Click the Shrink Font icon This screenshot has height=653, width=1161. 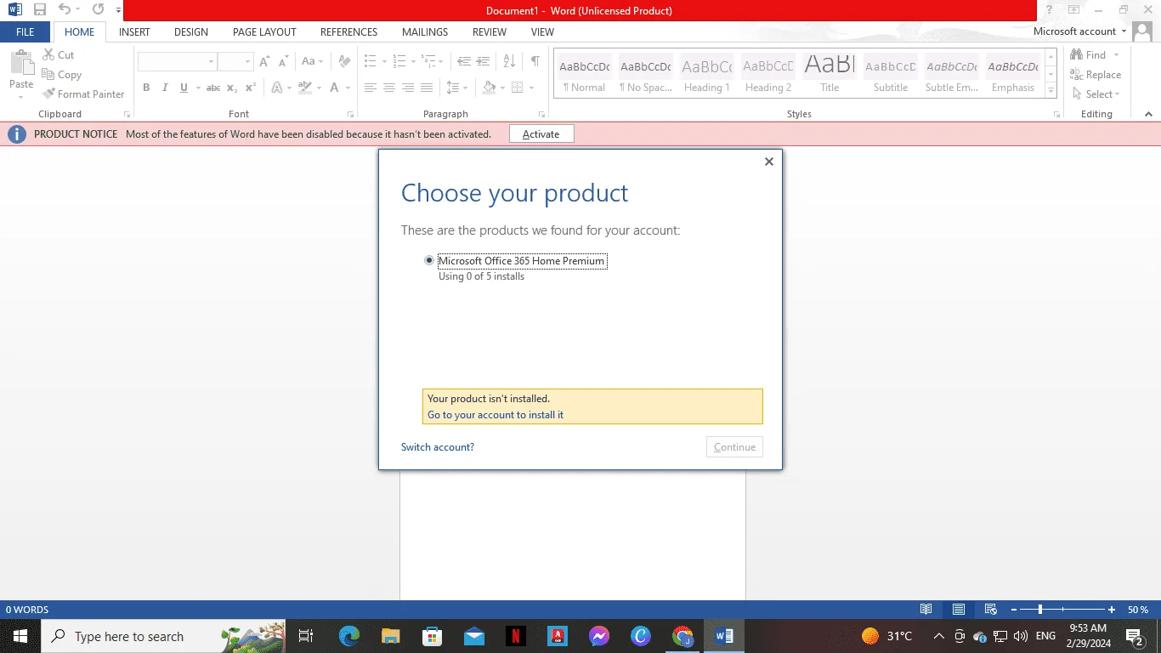click(x=282, y=61)
